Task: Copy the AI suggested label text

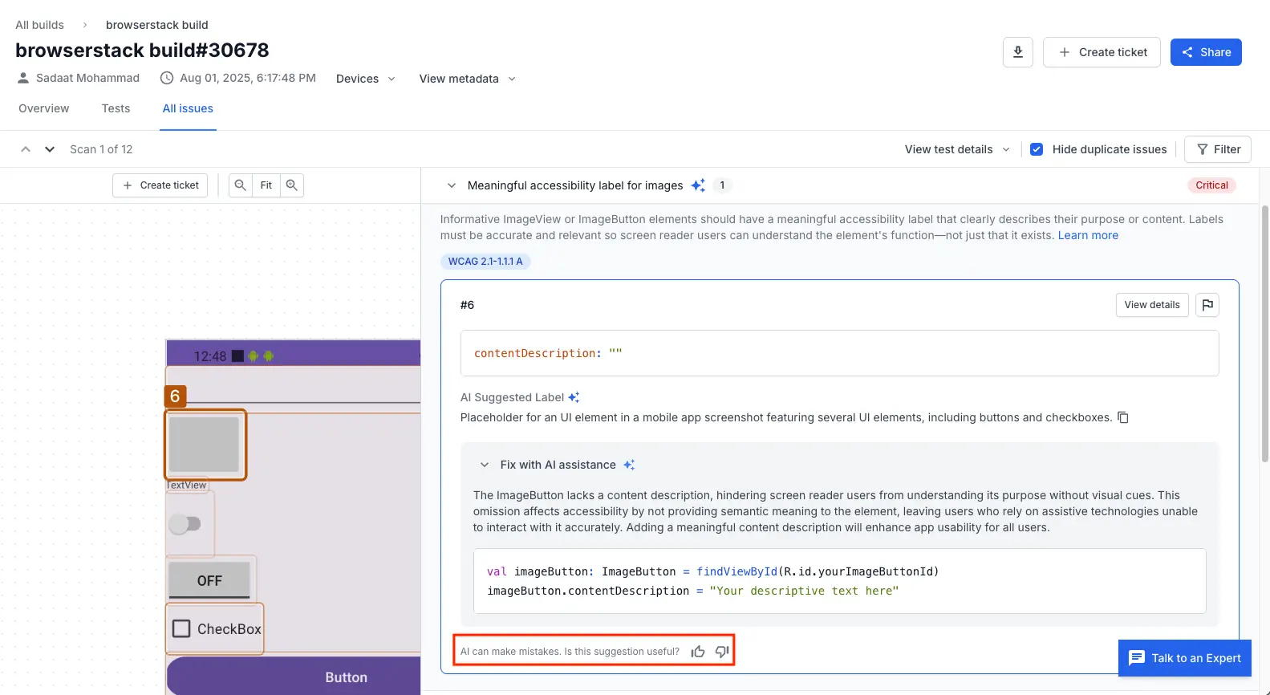Action: tap(1123, 417)
